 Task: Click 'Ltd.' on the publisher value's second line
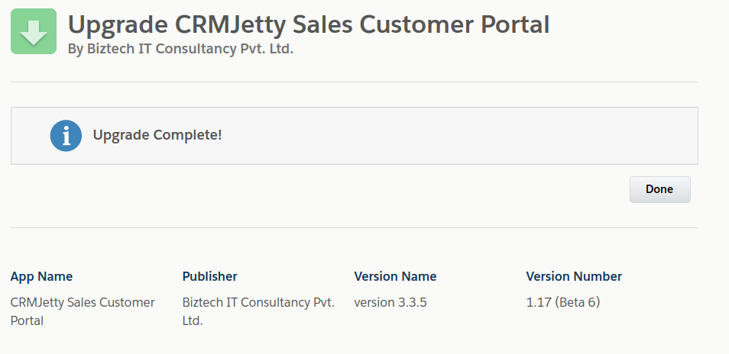[x=193, y=320]
